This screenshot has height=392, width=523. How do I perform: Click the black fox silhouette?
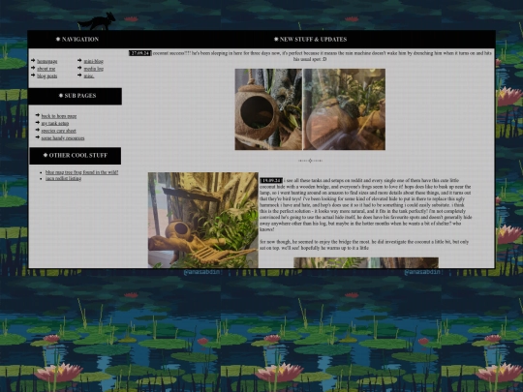(x=97, y=21)
